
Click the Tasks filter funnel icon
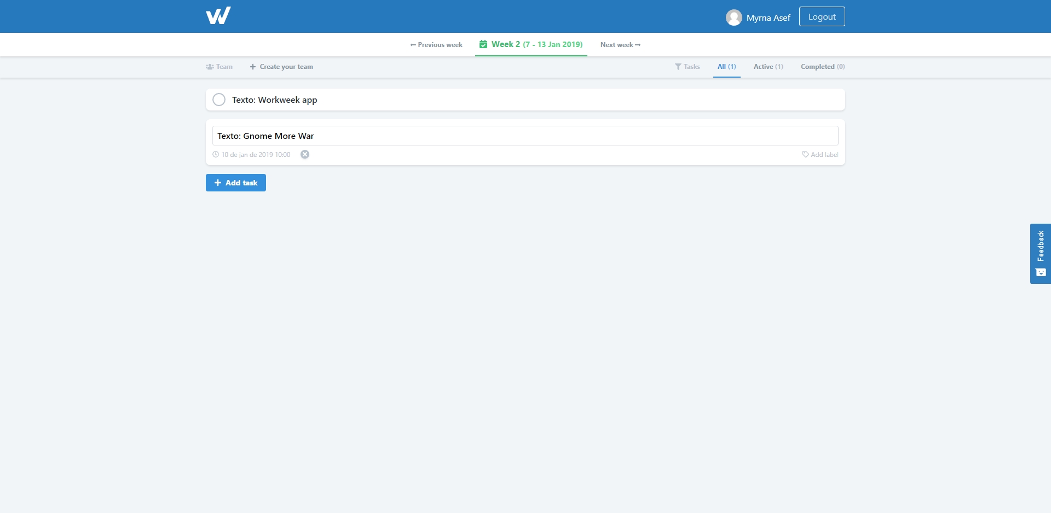(678, 67)
